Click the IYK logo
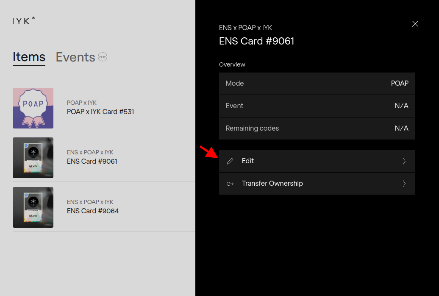The image size is (439, 296). tap(24, 20)
